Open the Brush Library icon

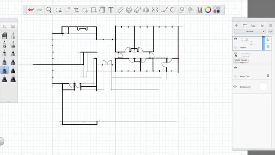(13, 27)
